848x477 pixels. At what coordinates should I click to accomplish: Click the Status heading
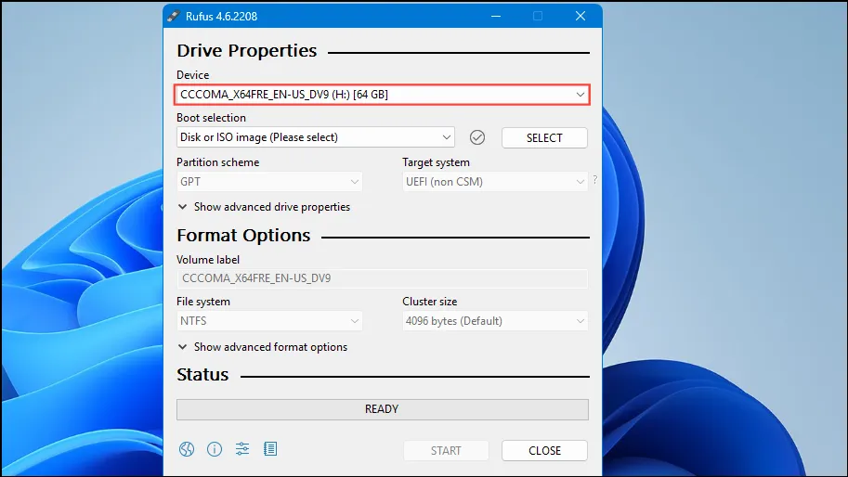tap(202, 374)
